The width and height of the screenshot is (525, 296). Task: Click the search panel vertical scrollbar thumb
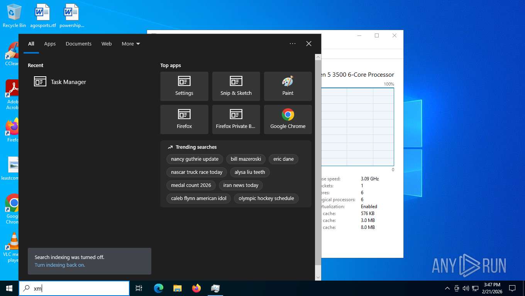pyautogui.click(x=318, y=163)
